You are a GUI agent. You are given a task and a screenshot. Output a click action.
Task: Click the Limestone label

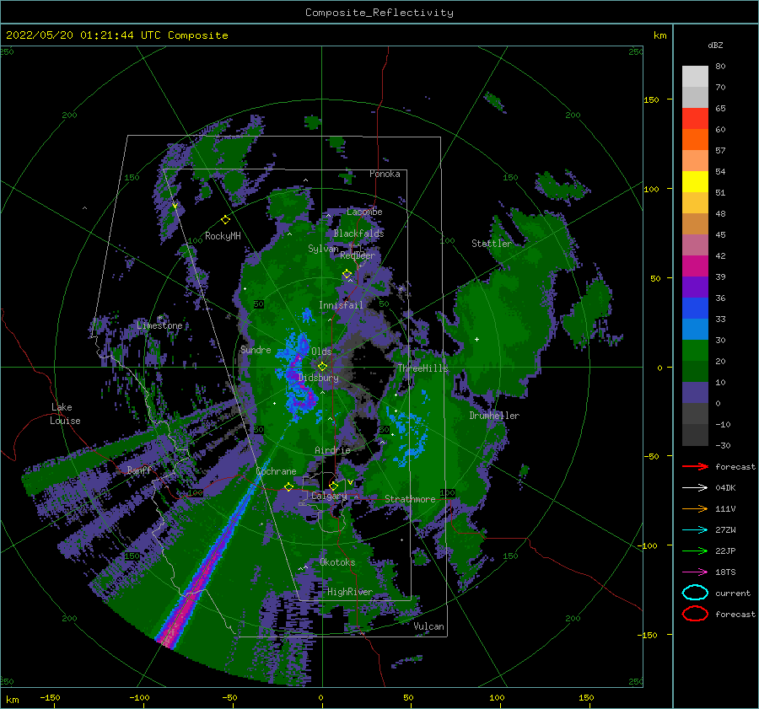(x=159, y=325)
